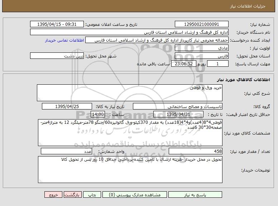The image size is (278, 206).
Task: Click the remaining time field 23:06:52
Action: click(184, 64)
